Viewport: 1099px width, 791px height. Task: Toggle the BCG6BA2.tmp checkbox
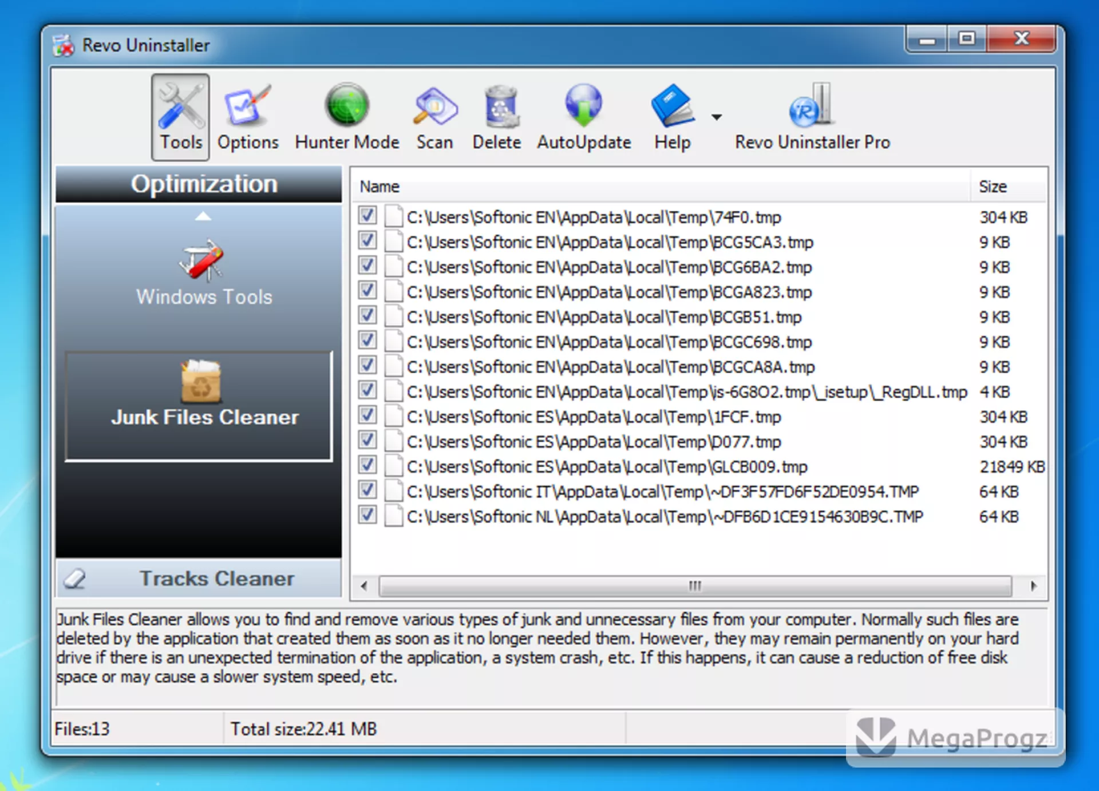click(x=367, y=266)
